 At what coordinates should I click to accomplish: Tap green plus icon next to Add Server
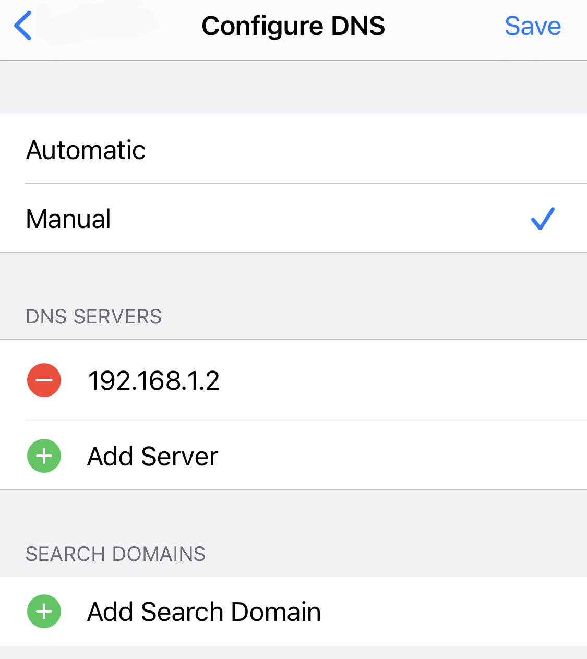click(44, 456)
